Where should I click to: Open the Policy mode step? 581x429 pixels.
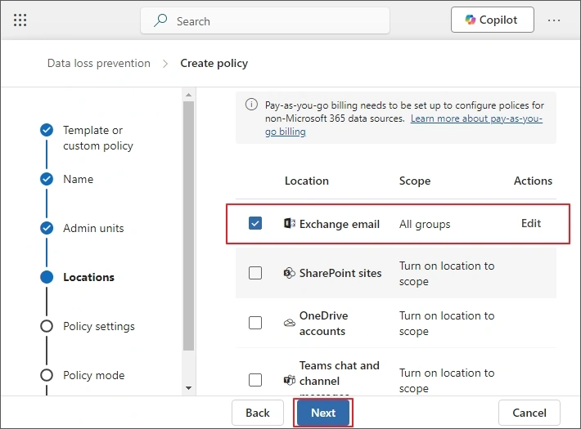pos(94,375)
